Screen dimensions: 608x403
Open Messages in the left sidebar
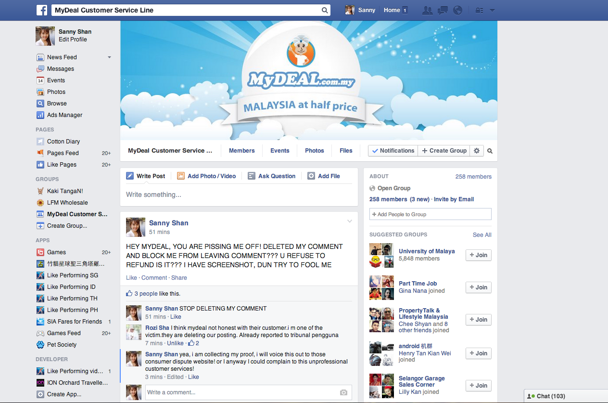pos(61,69)
